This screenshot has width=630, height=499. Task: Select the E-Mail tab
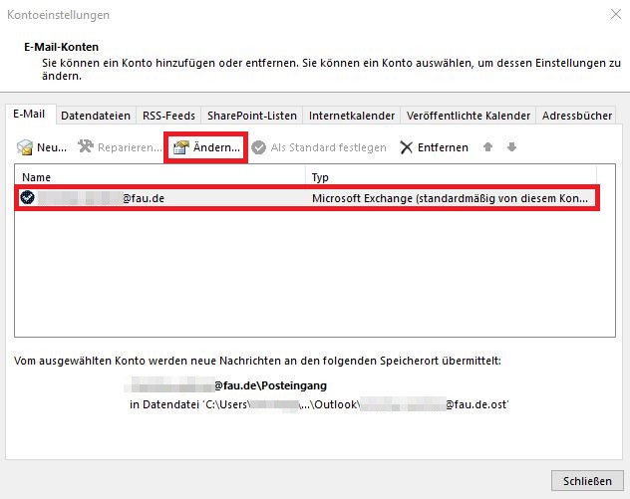click(29, 115)
